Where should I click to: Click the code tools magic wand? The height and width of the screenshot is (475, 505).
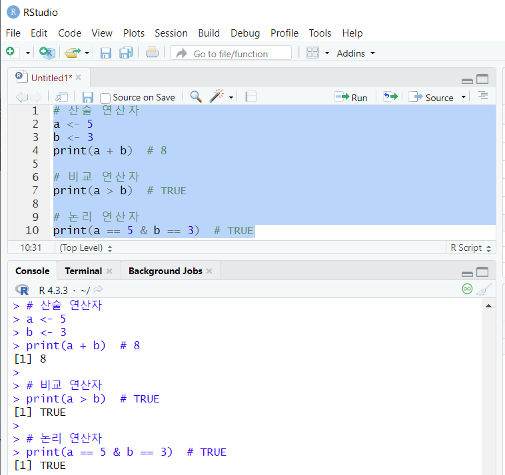click(x=217, y=96)
